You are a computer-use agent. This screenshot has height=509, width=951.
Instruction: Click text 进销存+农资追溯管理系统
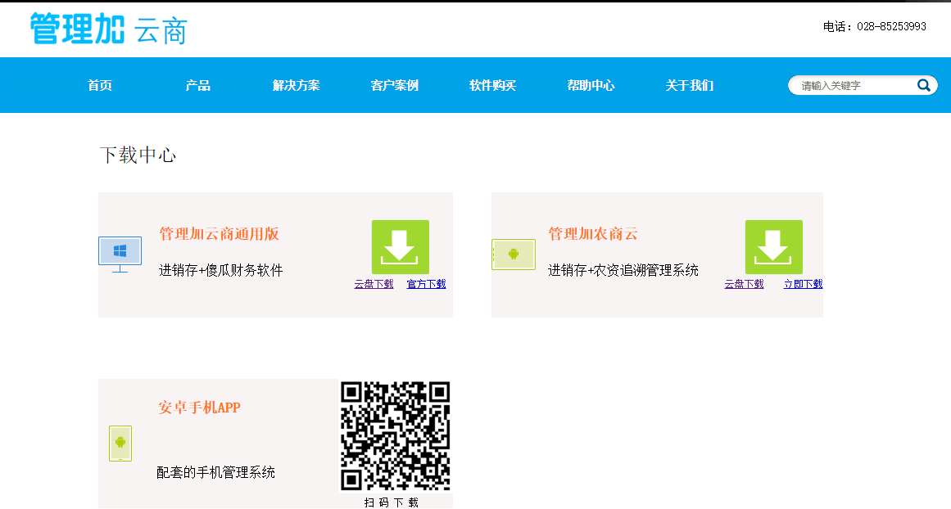[x=623, y=270]
